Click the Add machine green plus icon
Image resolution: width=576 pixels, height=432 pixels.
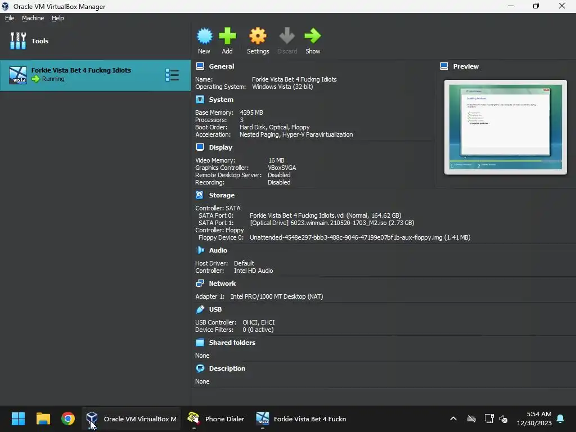click(227, 36)
